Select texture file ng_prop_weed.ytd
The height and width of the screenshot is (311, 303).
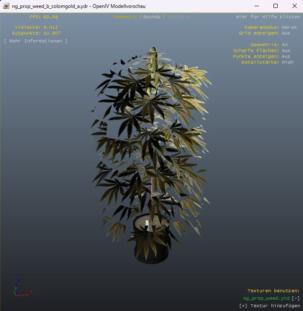[x=266, y=299]
